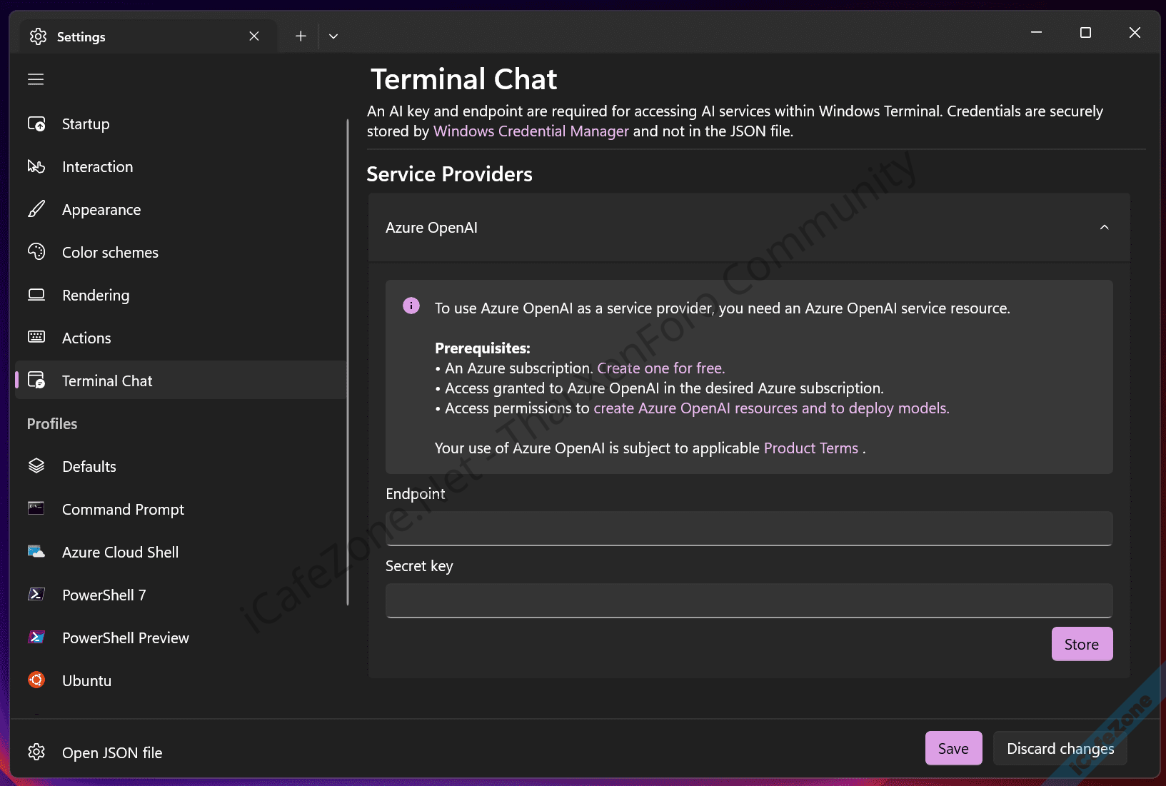This screenshot has height=786, width=1166.
Task: Click the Store button
Action: click(x=1081, y=645)
